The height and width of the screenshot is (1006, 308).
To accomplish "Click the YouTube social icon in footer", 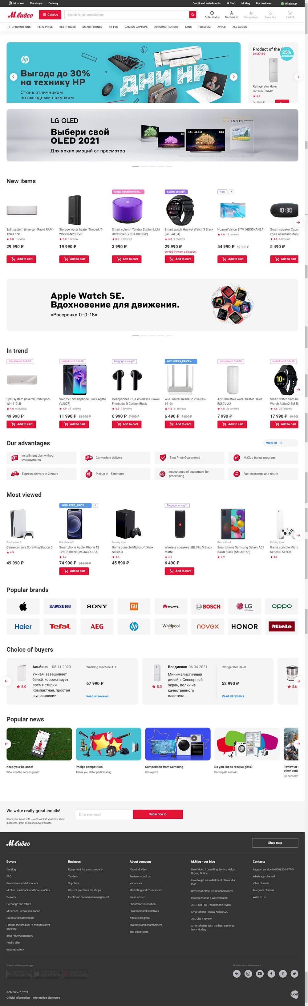I will tap(260, 974).
